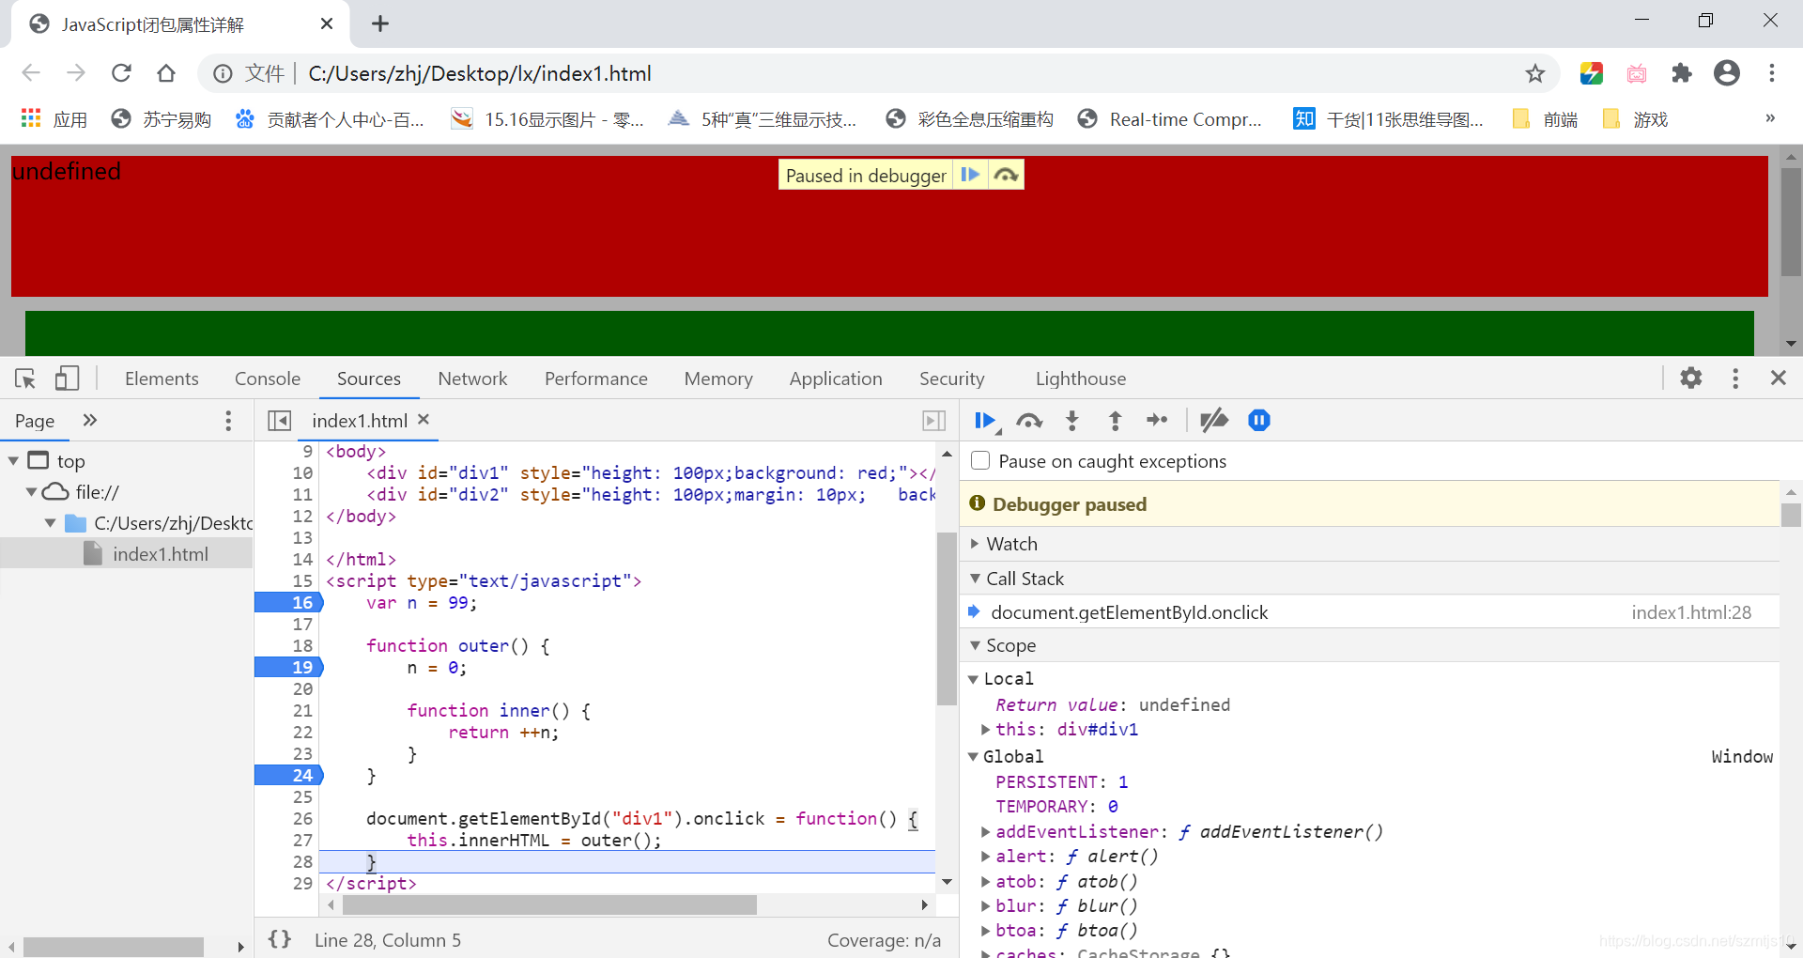Viewport: 1803px width, 958px height.
Task: Collapse the Global scope
Action: pos(973,757)
